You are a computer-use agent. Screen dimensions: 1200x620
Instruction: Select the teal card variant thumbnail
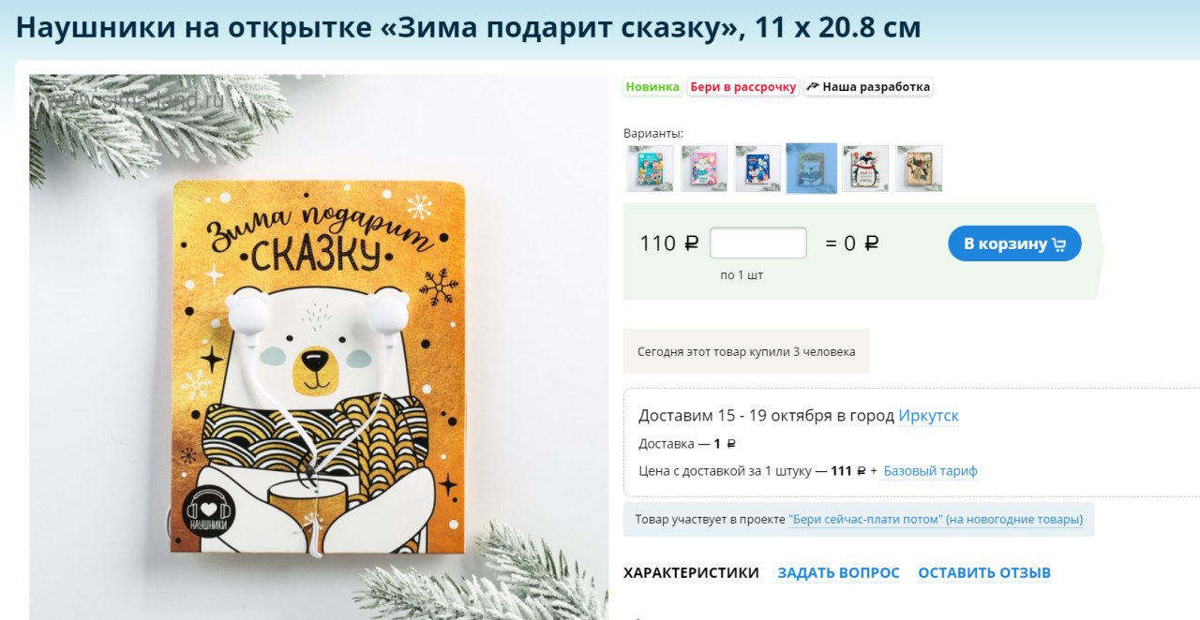pos(650,169)
